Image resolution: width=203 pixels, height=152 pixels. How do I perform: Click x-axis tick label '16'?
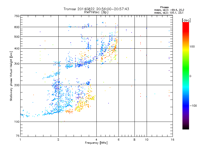[x=173, y=140]
